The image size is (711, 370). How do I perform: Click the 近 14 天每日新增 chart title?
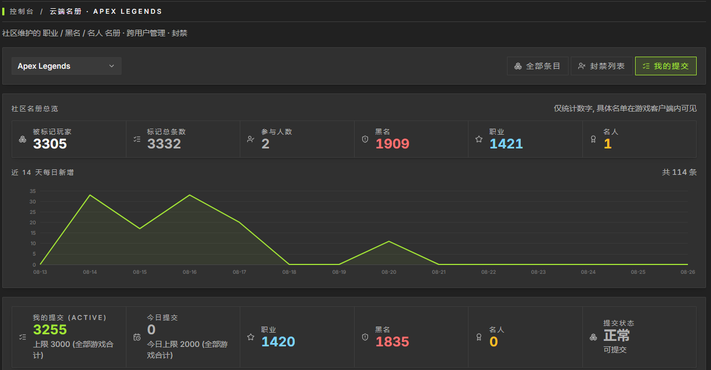(43, 173)
